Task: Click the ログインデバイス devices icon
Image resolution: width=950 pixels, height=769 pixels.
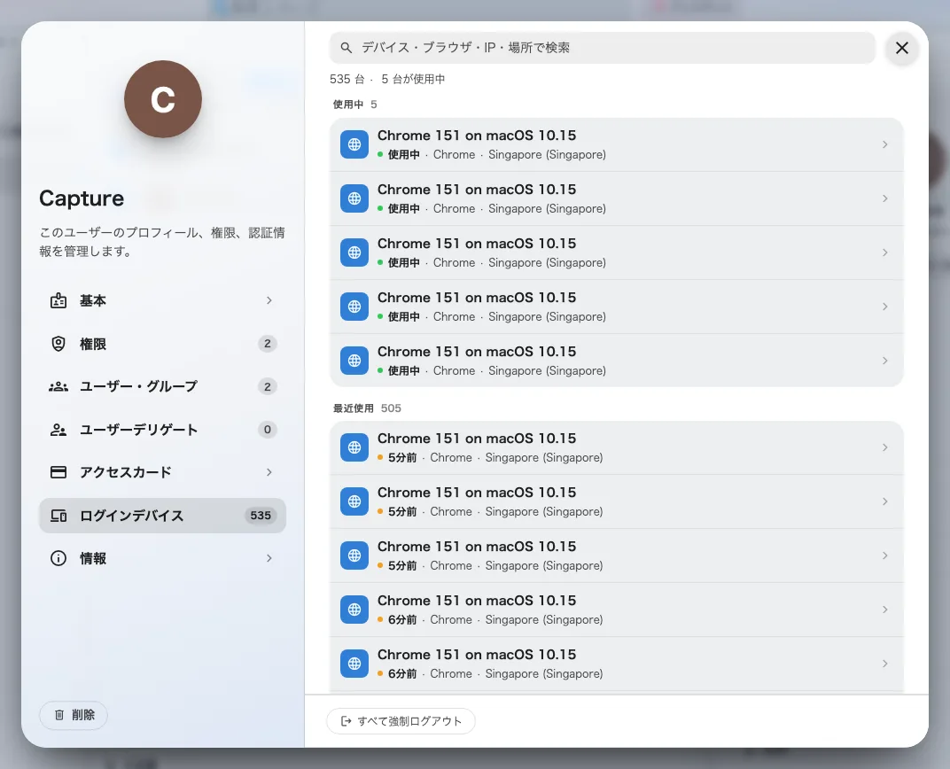Action: click(58, 516)
